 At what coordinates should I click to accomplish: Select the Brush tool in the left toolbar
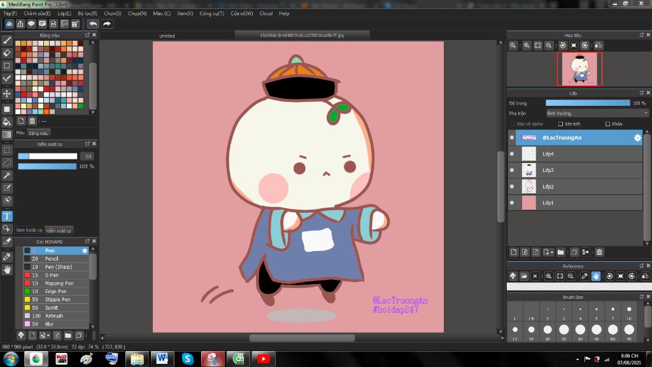click(7, 40)
